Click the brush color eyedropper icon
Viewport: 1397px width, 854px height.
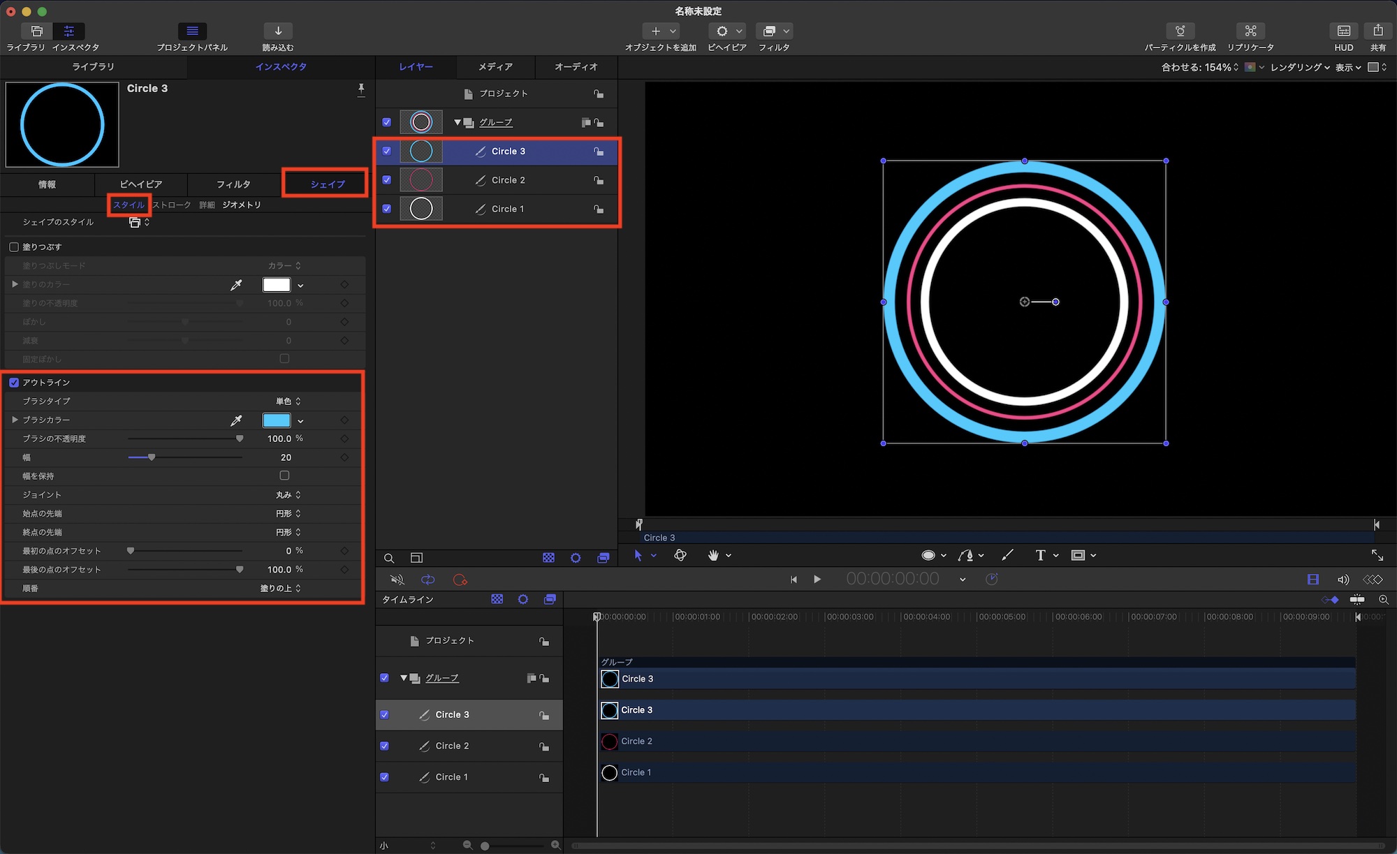pyautogui.click(x=236, y=420)
